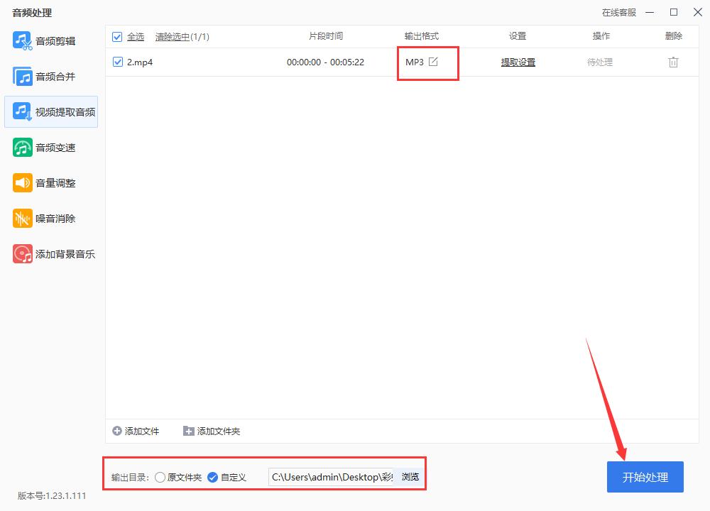This screenshot has width=710, height=511.
Task: Open 提取设置 for 2.mp4
Action: 518,62
